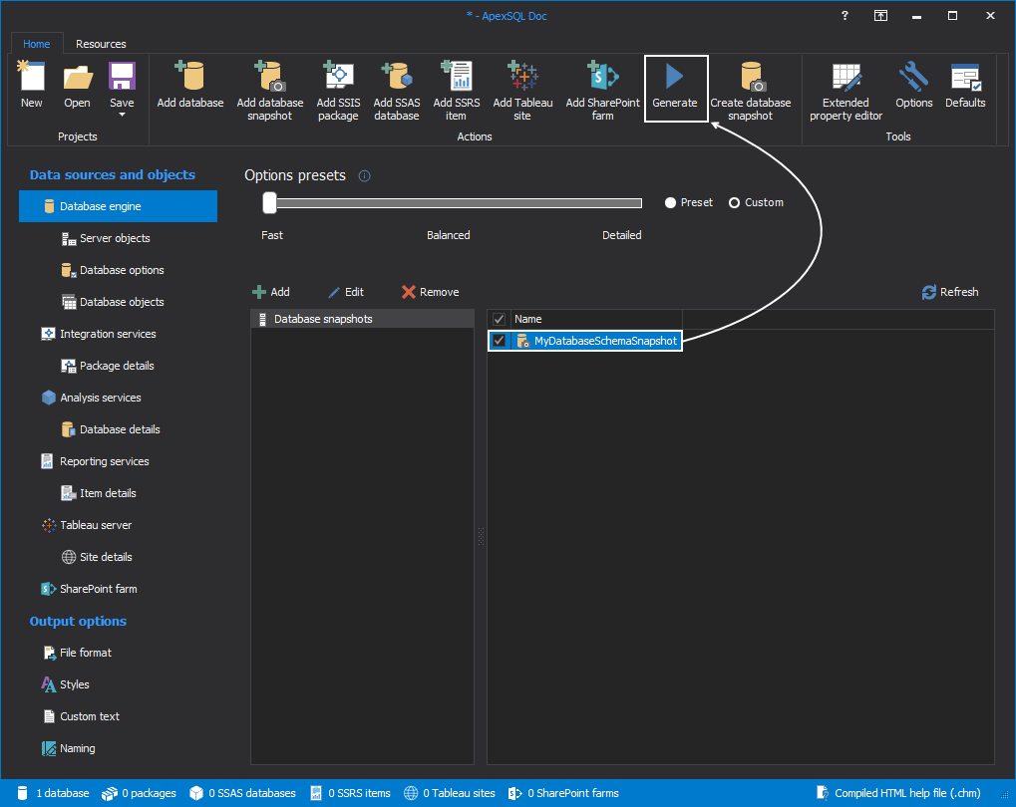
Task: Open the help question mark
Action: click(x=845, y=16)
